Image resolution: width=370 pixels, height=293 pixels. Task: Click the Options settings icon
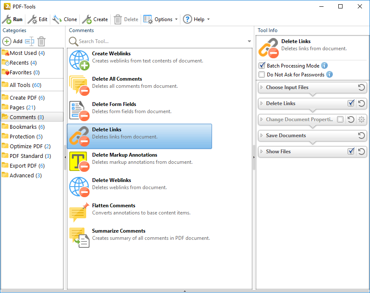pyautogui.click(x=148, y=19)
